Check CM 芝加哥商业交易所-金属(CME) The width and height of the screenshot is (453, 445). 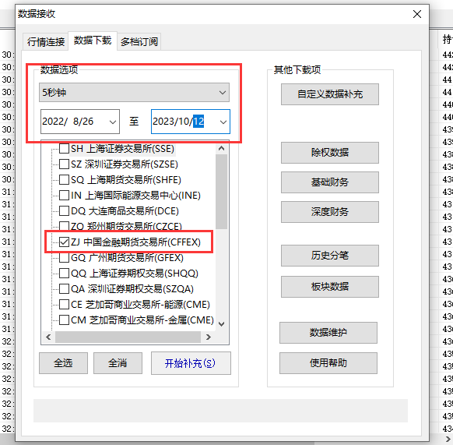coord(64,320)
